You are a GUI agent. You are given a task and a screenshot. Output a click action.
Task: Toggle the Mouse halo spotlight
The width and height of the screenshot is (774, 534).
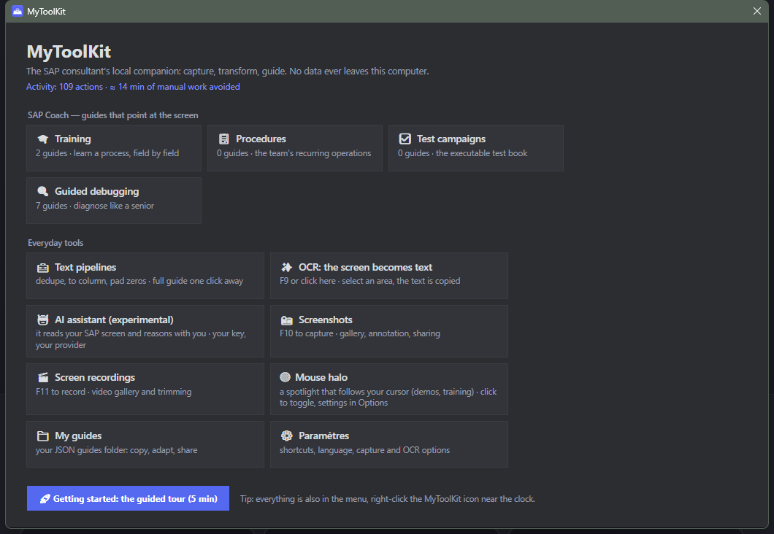click(x=389, y=389)
